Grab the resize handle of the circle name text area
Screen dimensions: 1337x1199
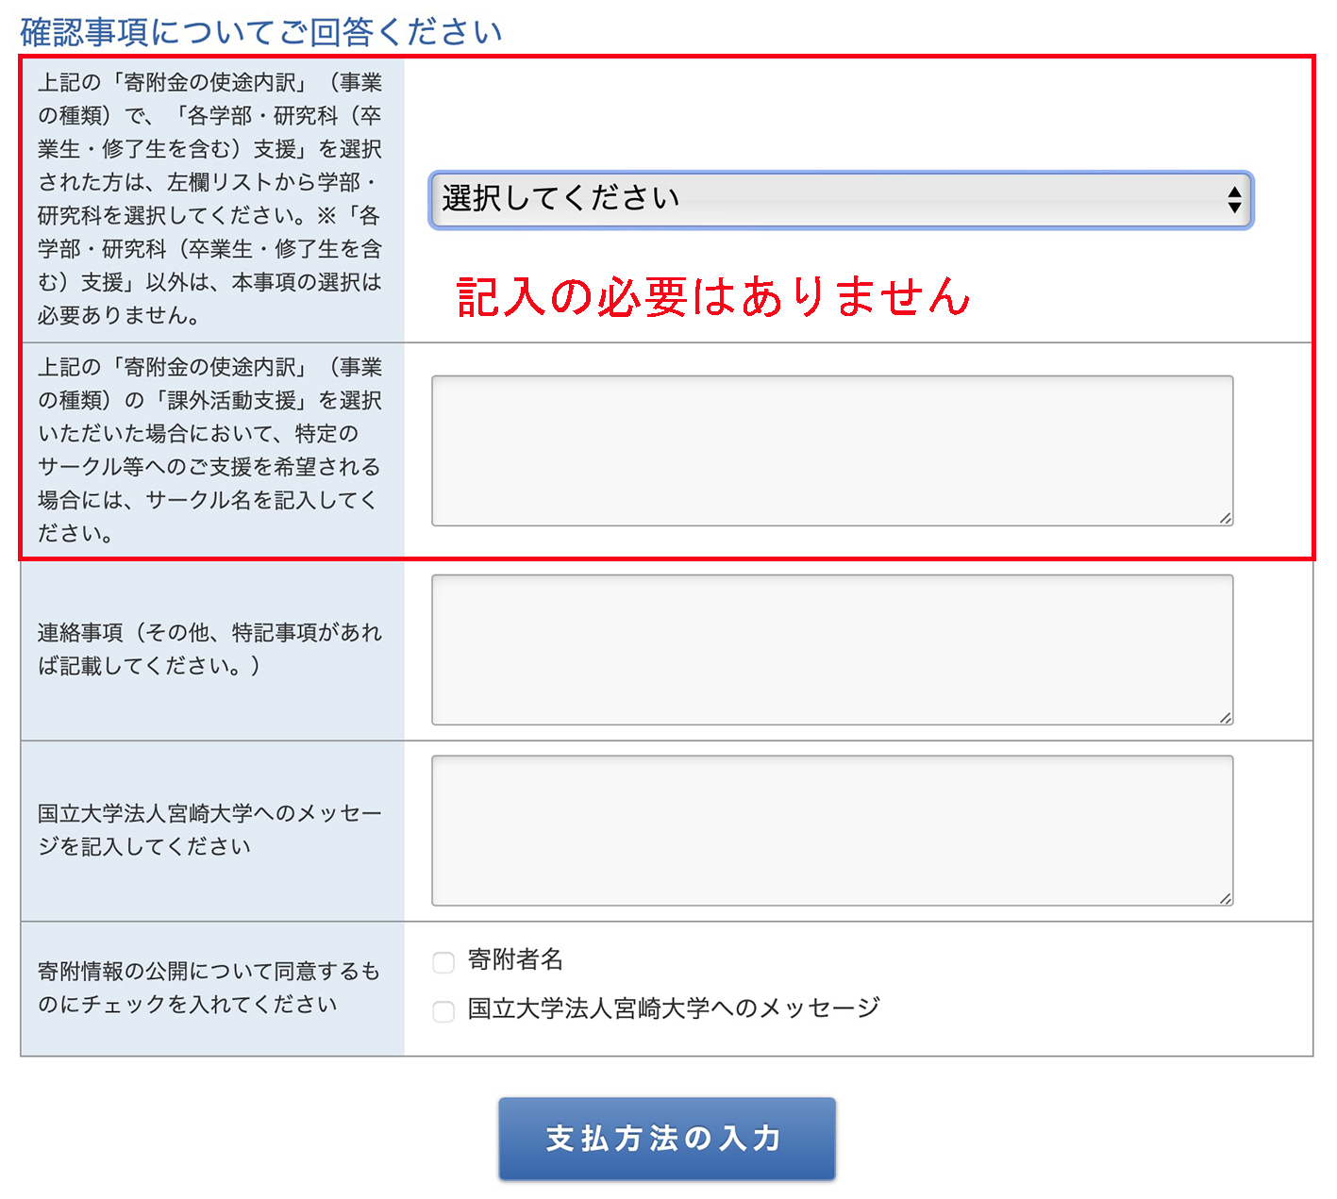(x=1225, y=518)
